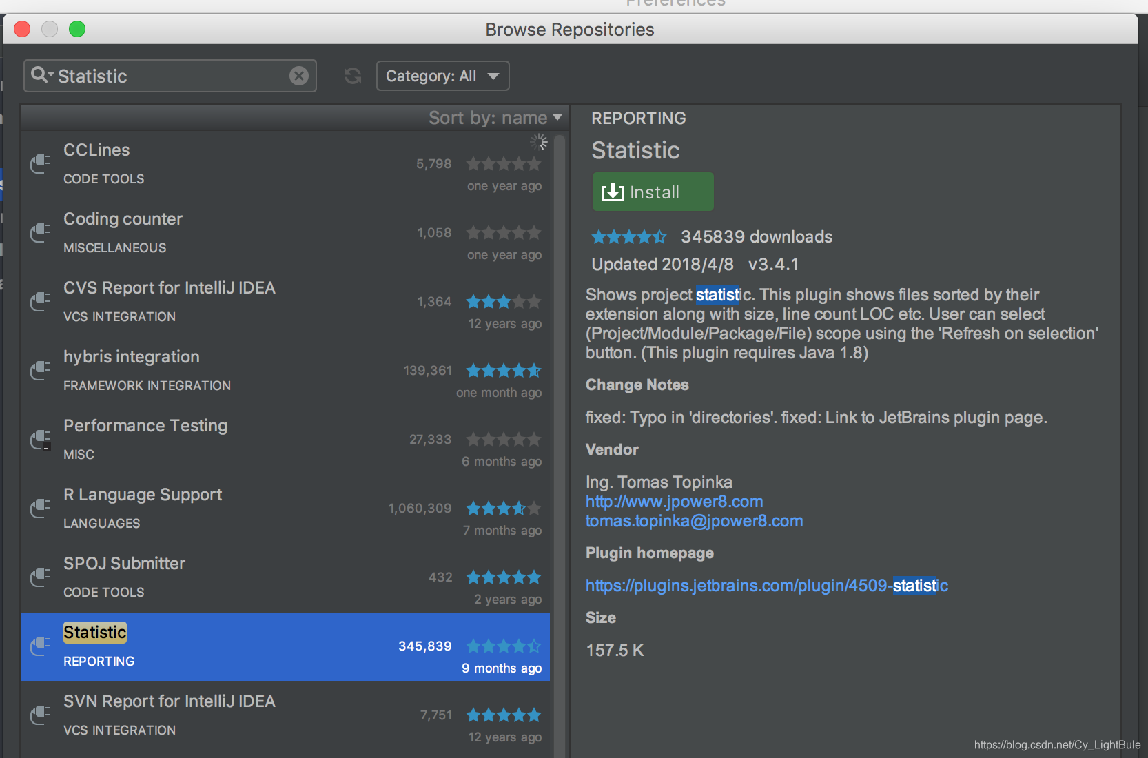Click the search magnifier icon

[x=41, y=75]
